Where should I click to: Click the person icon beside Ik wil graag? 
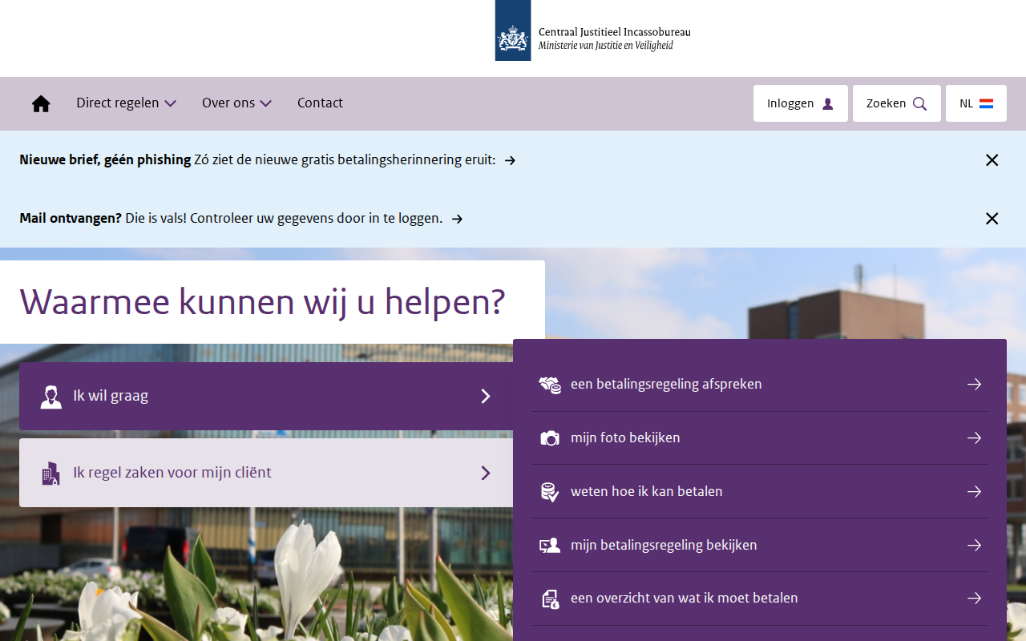50,396
